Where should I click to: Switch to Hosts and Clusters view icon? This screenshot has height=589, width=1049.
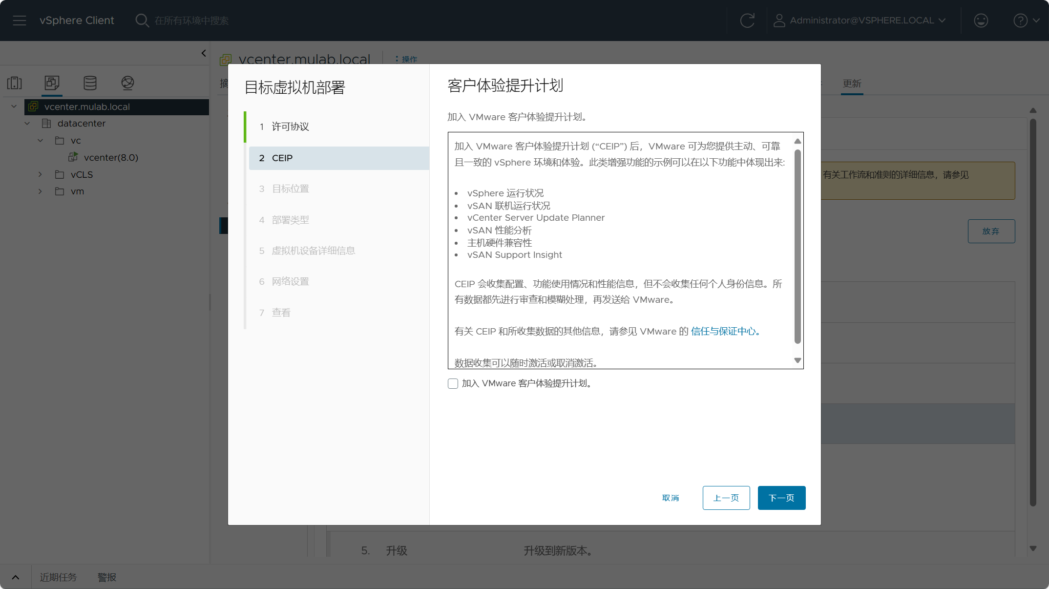point(15,83)
